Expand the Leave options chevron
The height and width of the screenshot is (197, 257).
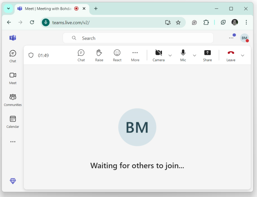pyautogui.click(x=243, y=55)
